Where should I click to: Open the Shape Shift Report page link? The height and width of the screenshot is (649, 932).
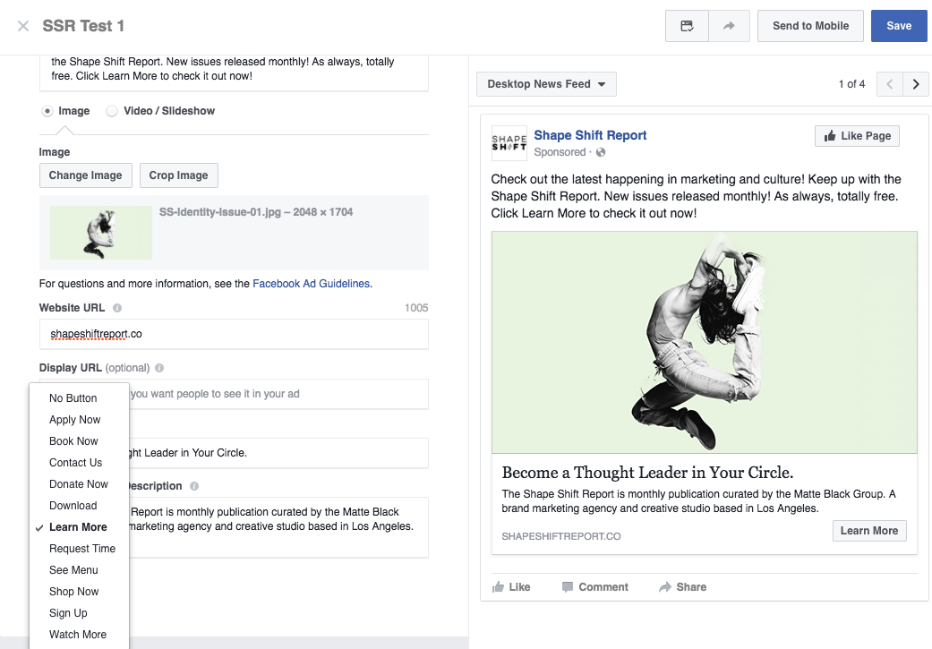point(590,135)
